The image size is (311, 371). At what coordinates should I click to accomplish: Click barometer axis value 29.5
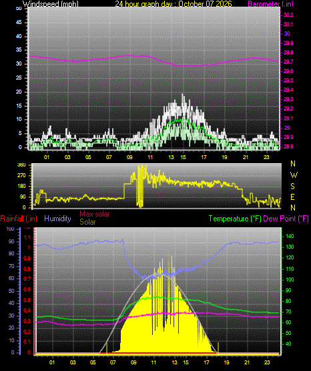[288, 80]
